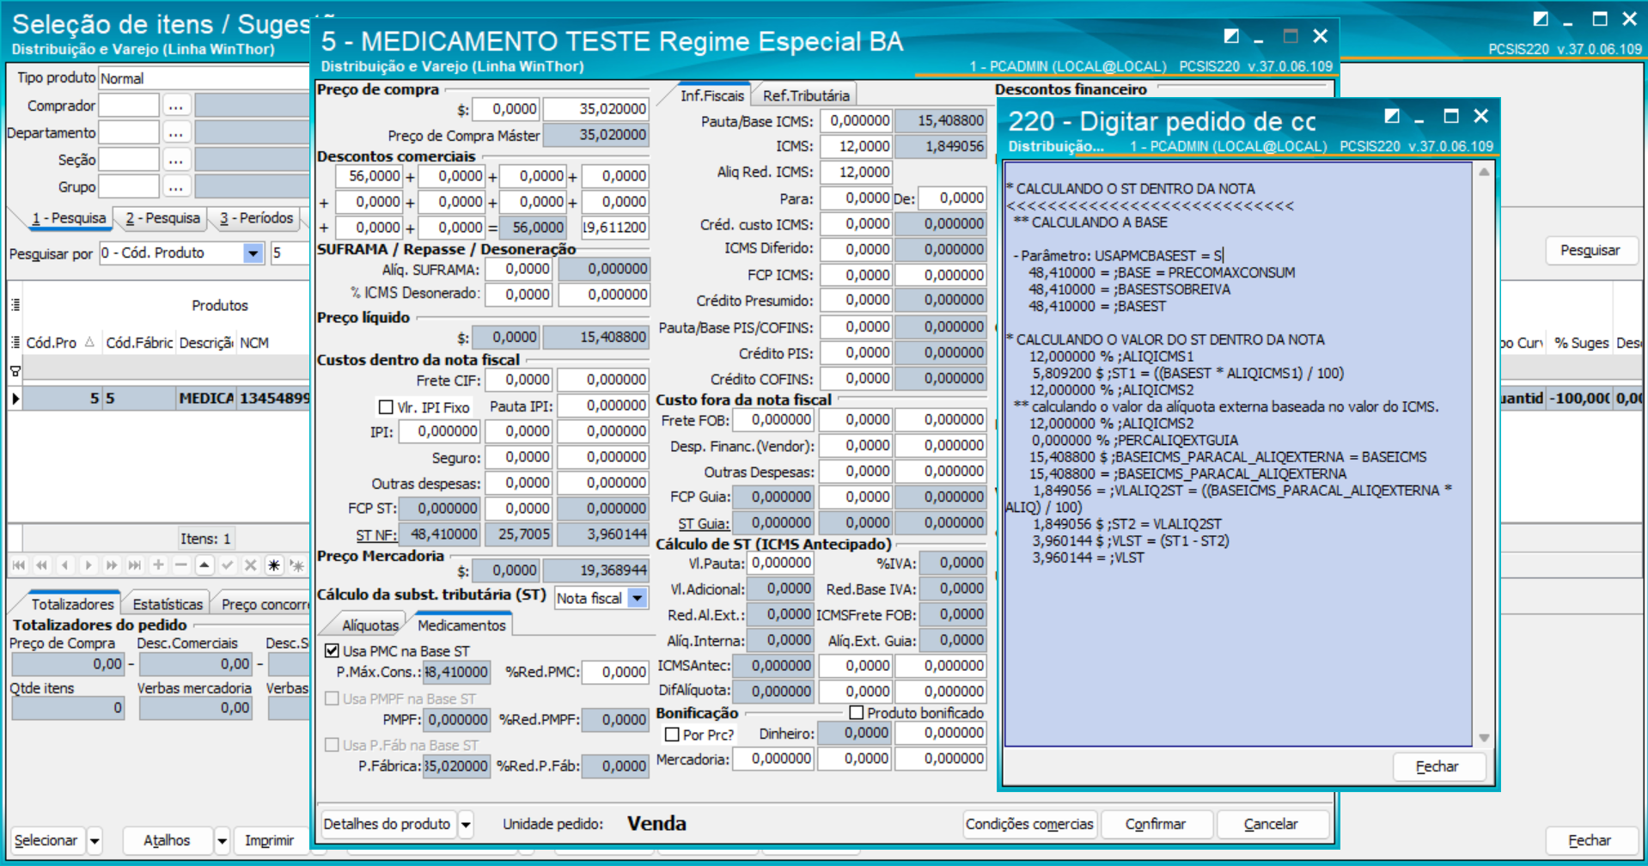This screenshot has width=1648, height=866.
Task: Toggle Usa PMPF na Base ST checkbox
Action: click(x=332, y=698)
